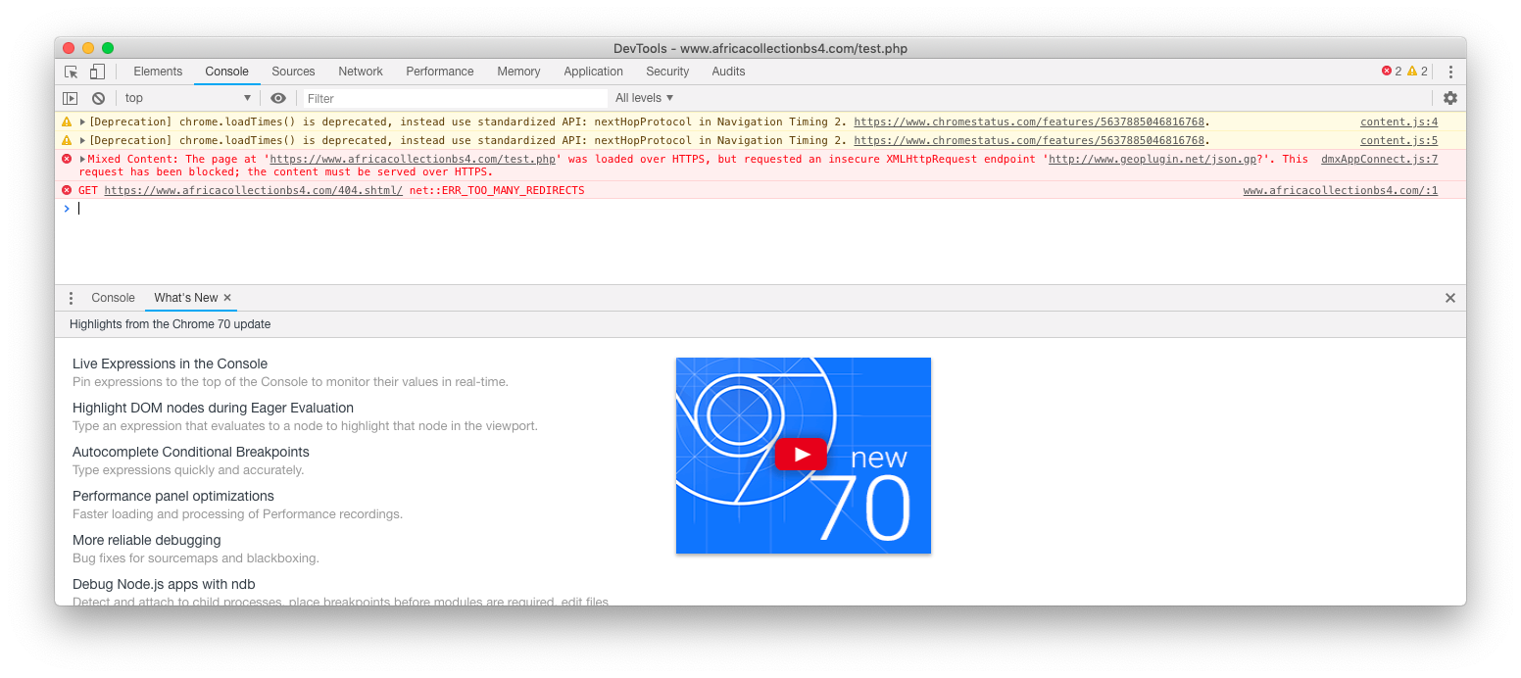The image size is (1521, 678).
Task: Click the warning icon on the content.js:5 message
Action: click(67, 141)
